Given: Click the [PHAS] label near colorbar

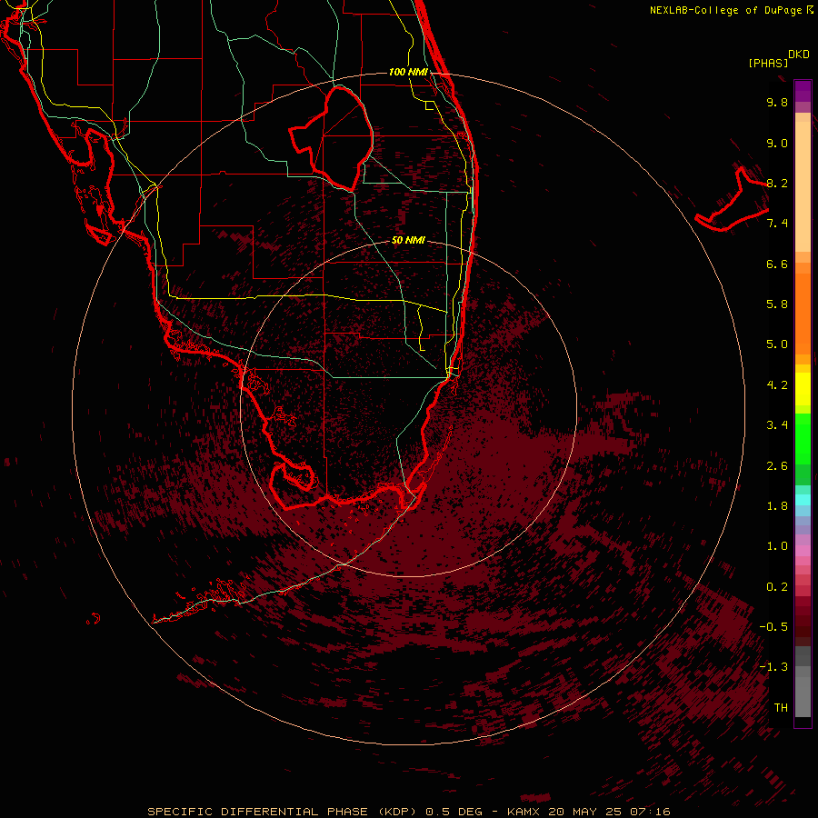Looking at the screenshot, I should click(x=768, y=64).
